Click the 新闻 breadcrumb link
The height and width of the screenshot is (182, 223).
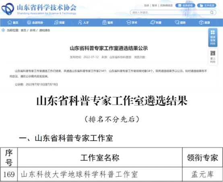(x=33, y=30)
